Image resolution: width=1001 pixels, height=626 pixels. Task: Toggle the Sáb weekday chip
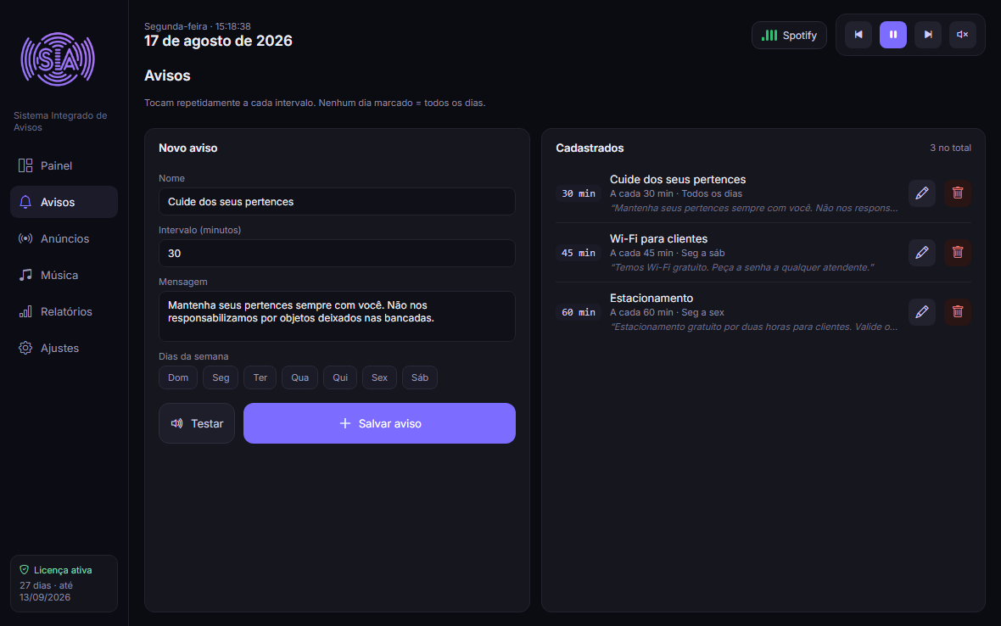point(419,377)
